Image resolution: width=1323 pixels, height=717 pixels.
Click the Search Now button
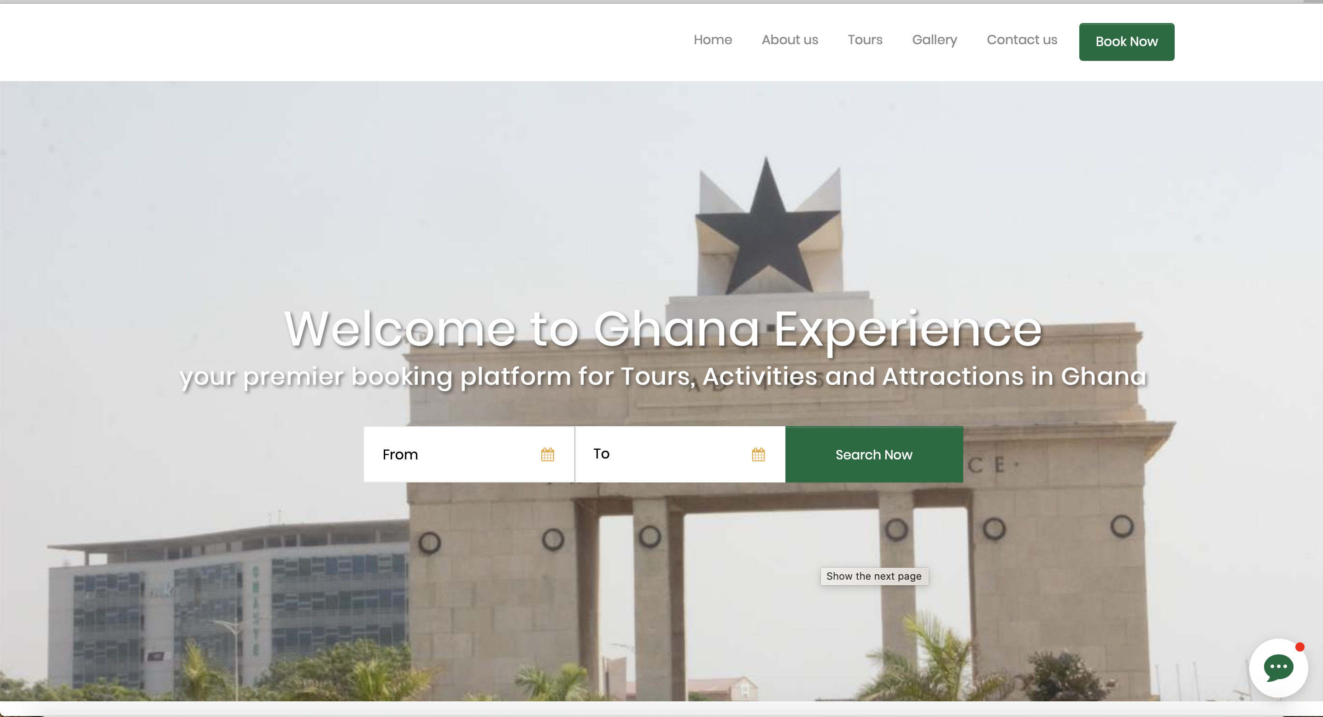point(873,454)
